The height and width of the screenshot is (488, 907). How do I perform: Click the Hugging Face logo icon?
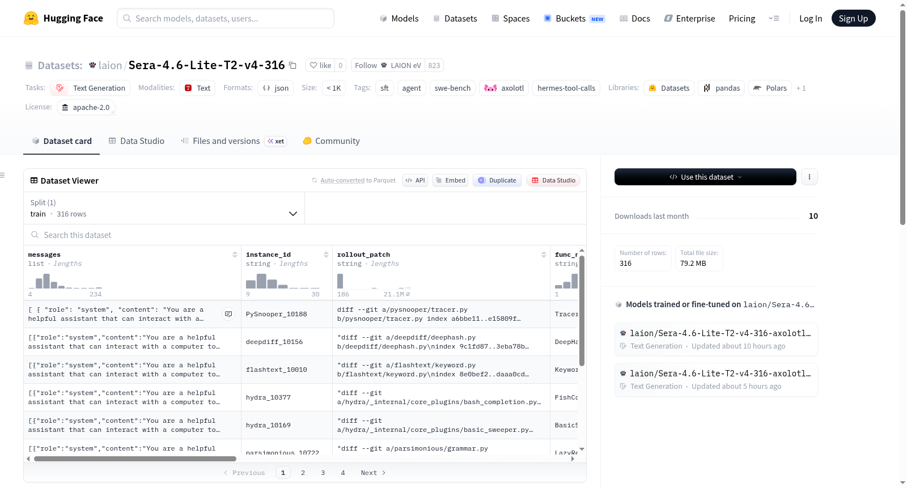pyautogui.click(x=31, y=18)
